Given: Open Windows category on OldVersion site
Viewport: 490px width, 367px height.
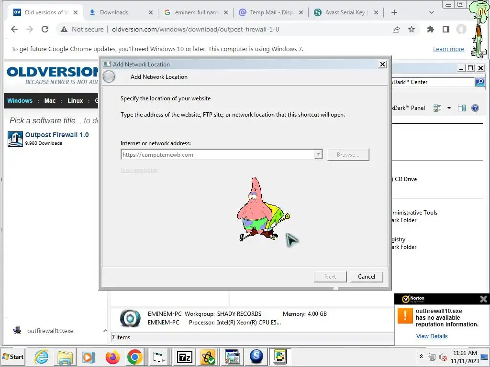Looking at the screenshot, I should click(20, 101).
